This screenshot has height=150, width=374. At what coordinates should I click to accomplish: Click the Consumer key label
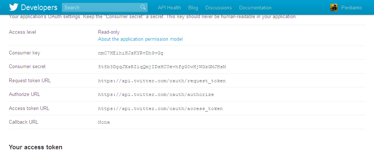click(x=25, y=53)
